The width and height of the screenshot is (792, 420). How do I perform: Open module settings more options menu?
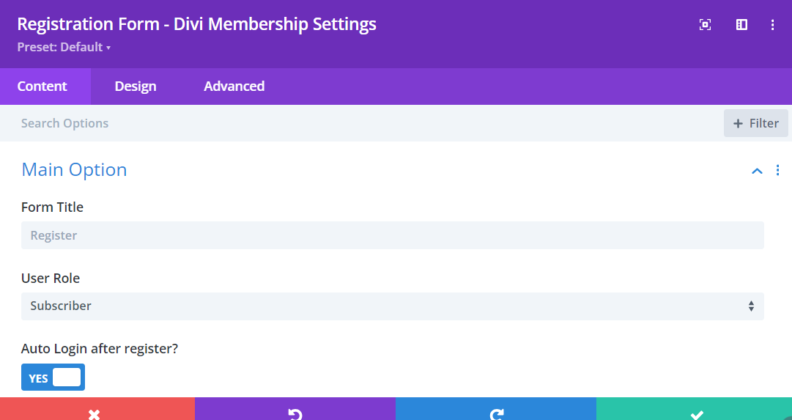tap(772, 24)
